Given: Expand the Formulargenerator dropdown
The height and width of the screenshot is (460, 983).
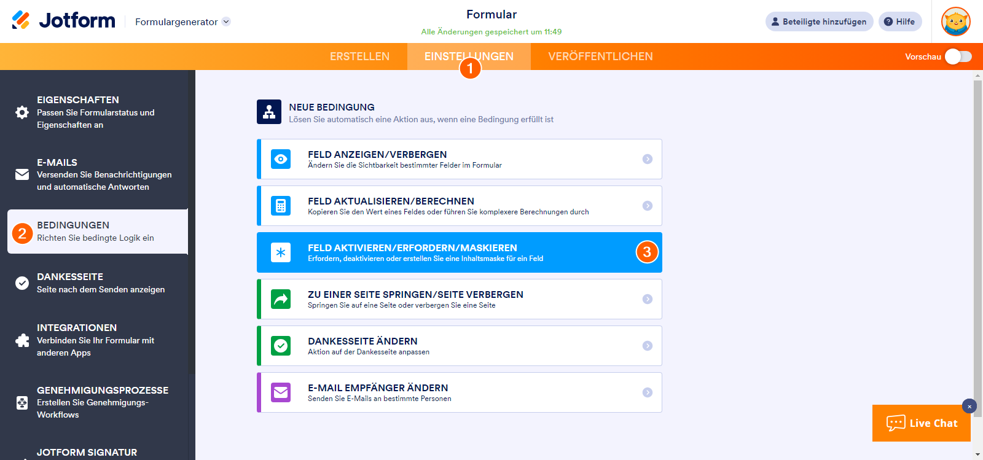Looking at the screenshot, I should [x=226, y=21].
